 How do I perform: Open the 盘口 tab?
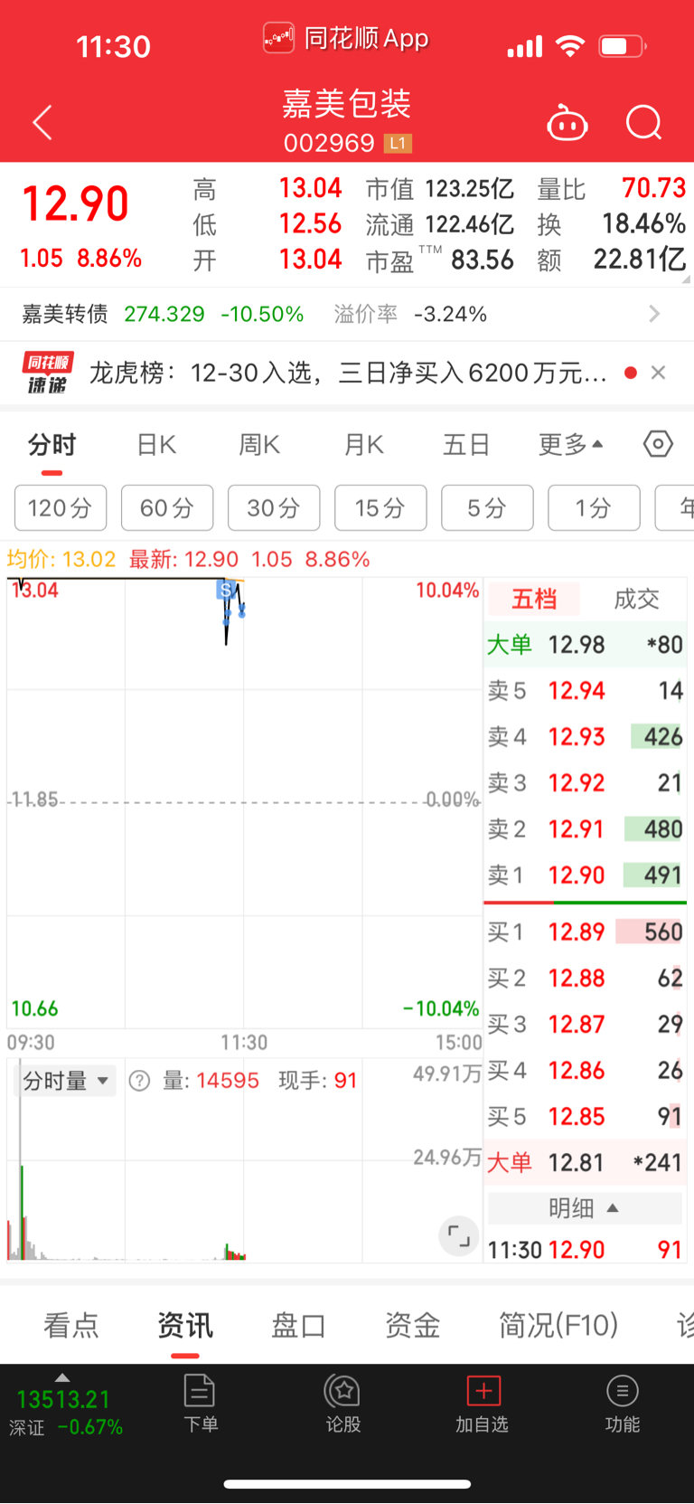click(x=299, y=1325)
